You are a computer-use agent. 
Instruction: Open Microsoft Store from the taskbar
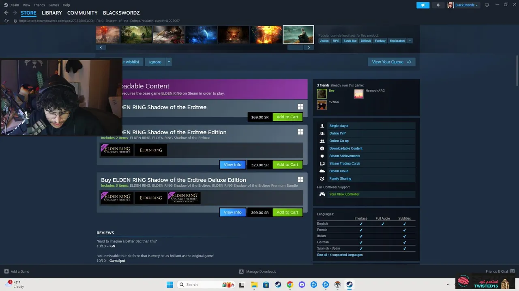tap(266, 285)
